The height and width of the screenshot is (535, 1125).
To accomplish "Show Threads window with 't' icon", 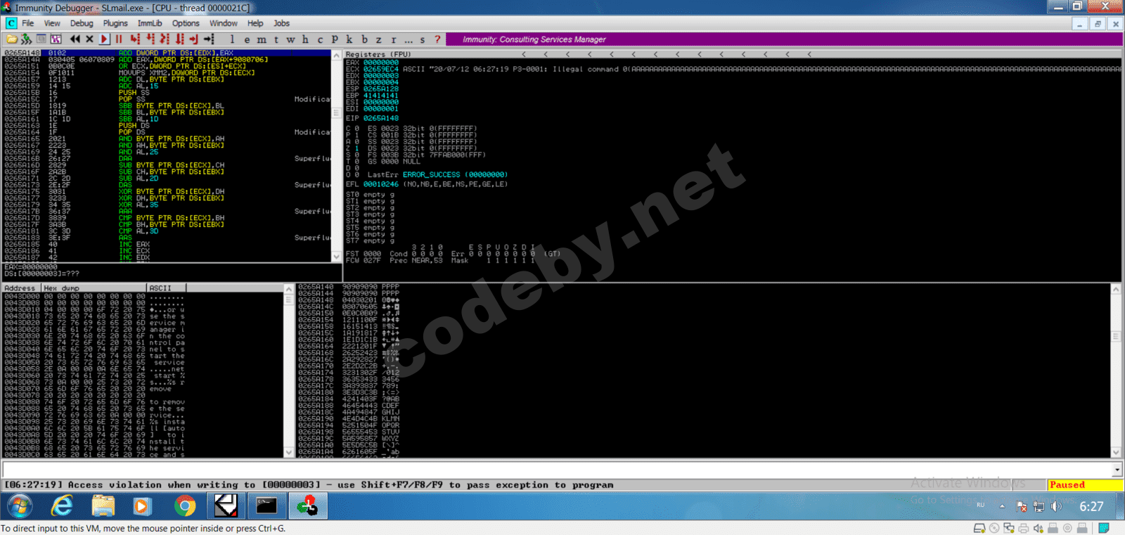I will click(276, 39).
